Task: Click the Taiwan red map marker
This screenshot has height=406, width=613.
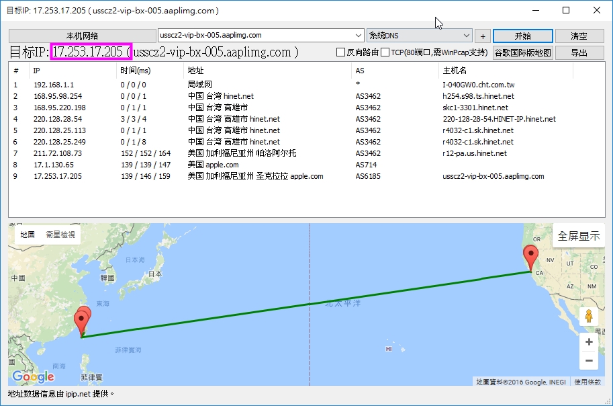Action: pyautogui.click(x=82, y=323)
